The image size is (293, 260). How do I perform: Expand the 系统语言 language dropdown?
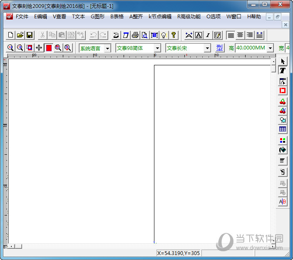(107, 48)
